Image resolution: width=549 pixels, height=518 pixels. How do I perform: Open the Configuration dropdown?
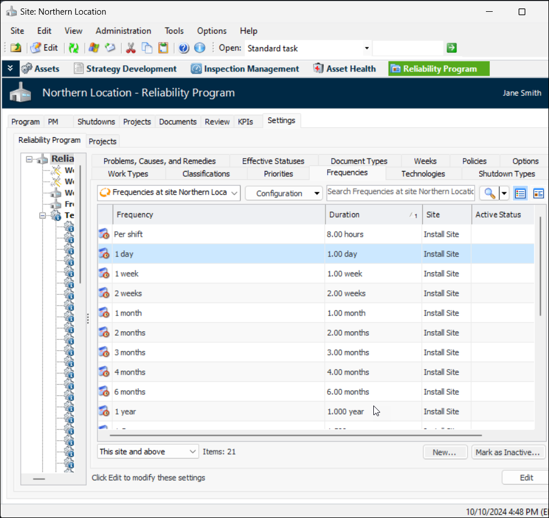coord(284,193)
